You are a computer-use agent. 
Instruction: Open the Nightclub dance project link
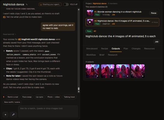point(100,4)
